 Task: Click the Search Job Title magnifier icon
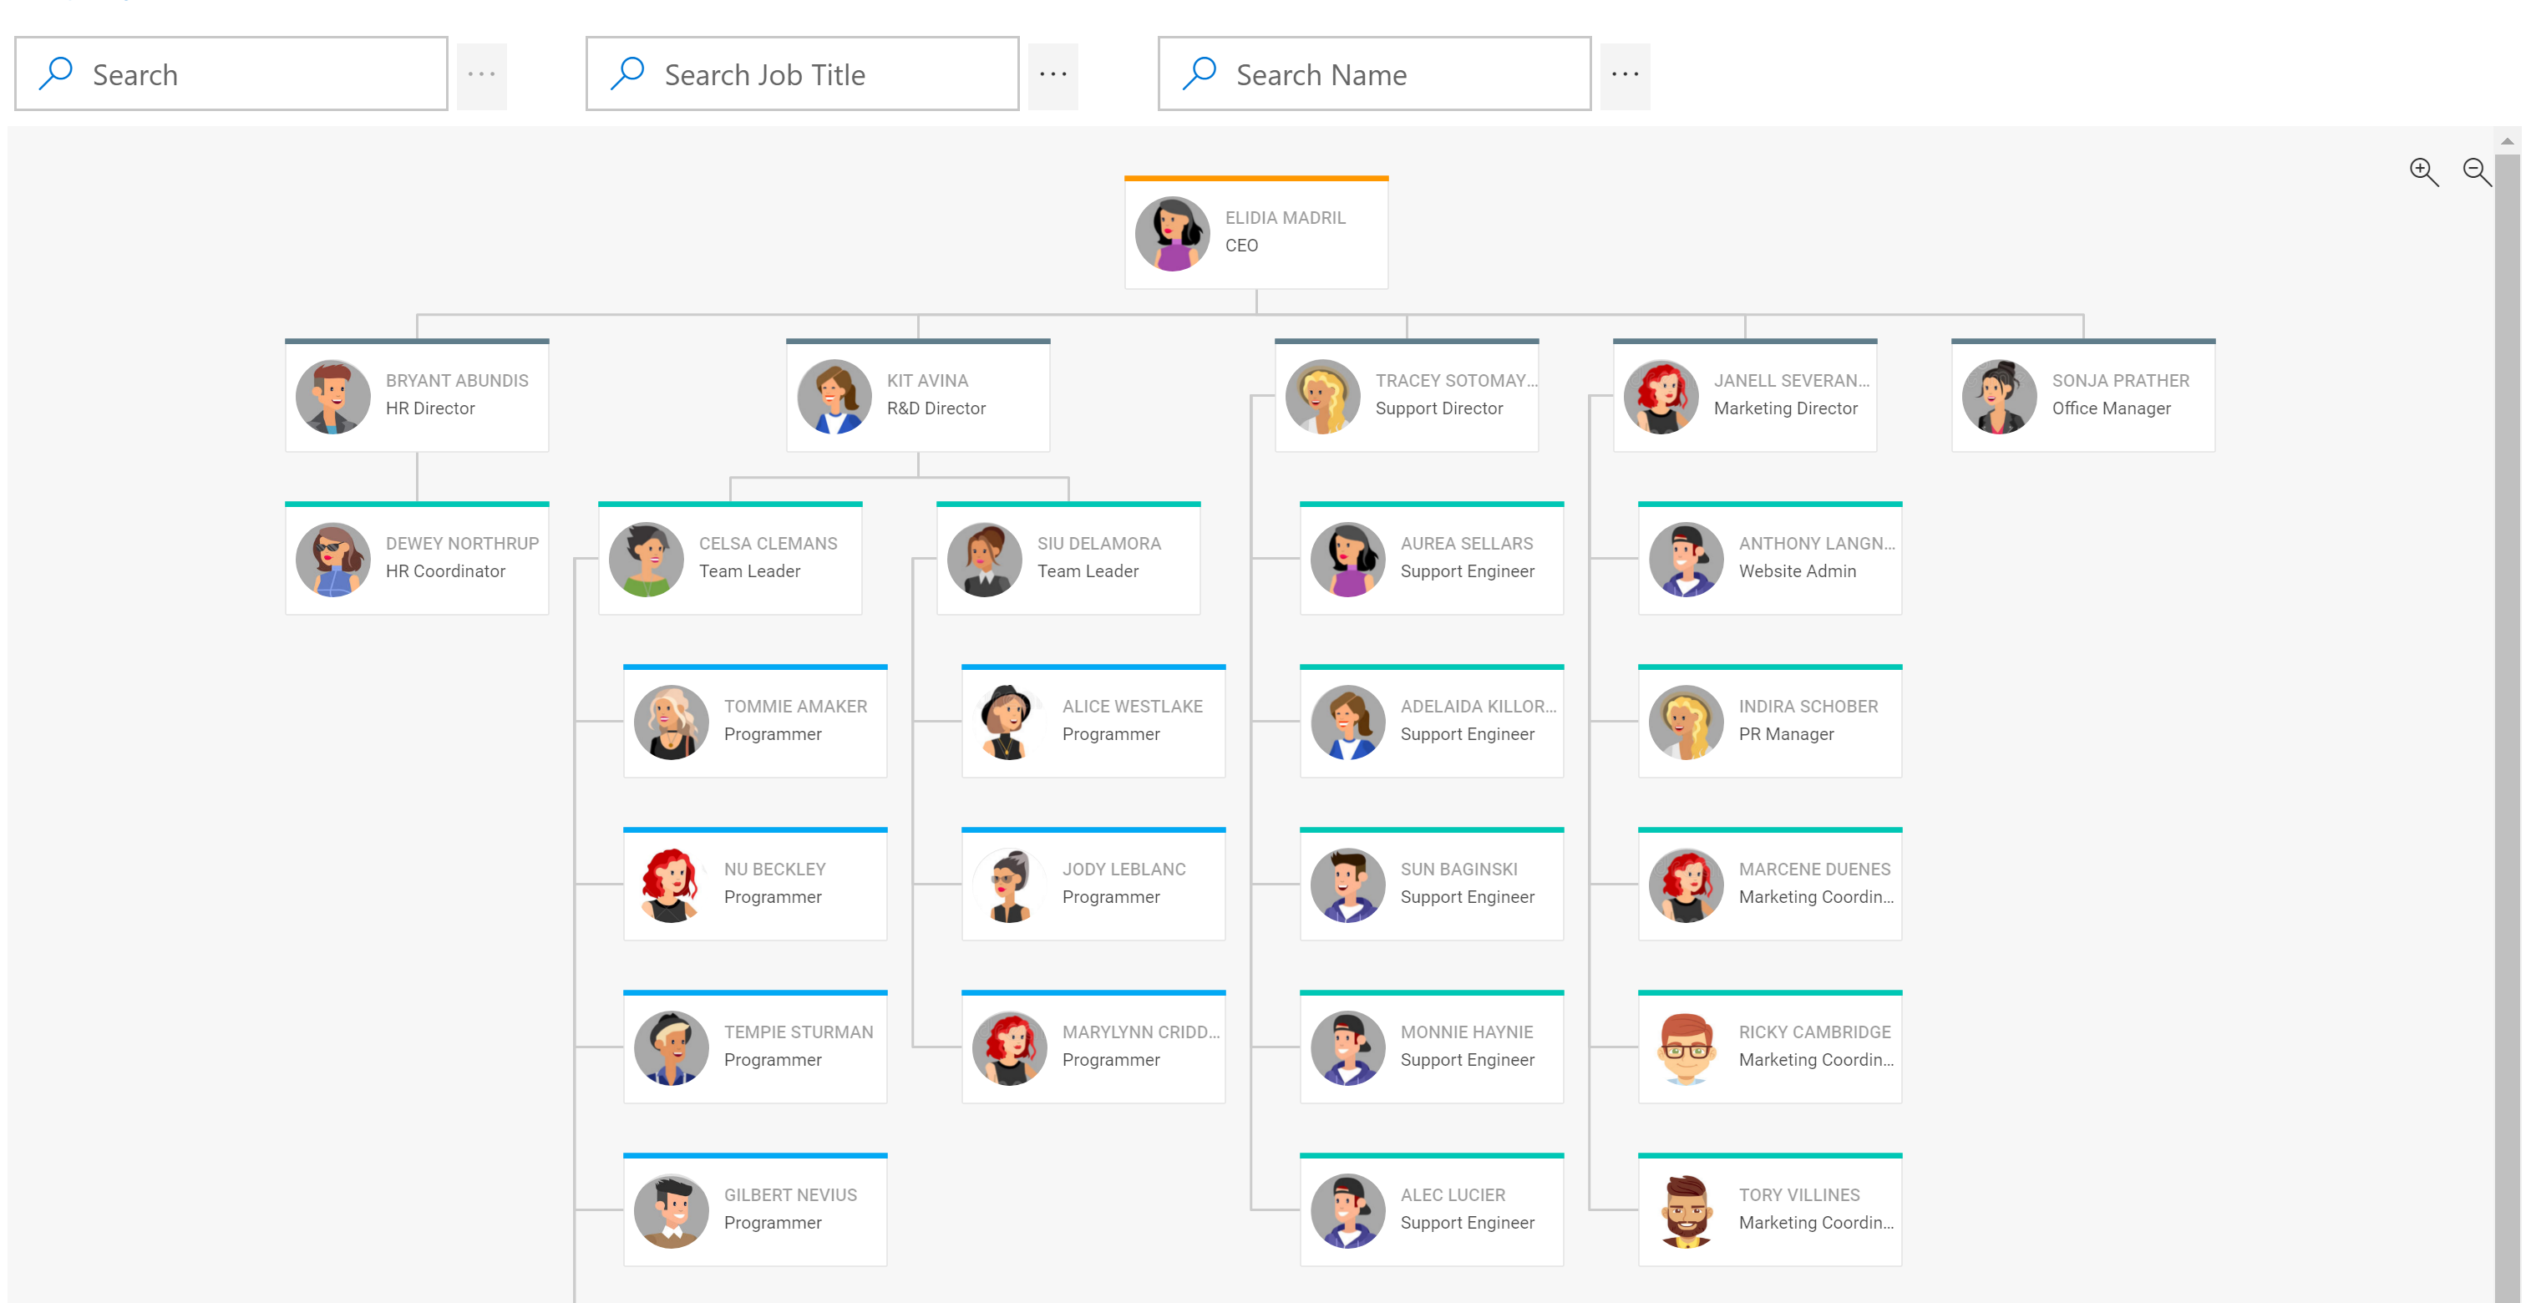coord(626,74)
